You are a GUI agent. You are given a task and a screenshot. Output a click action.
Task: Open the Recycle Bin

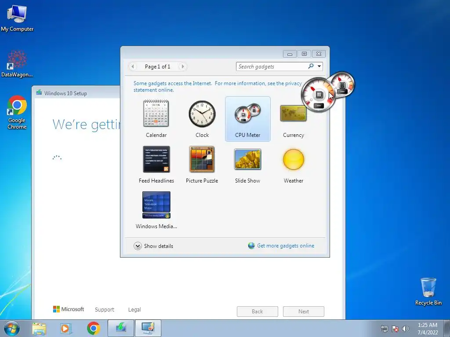[x=428, y=291]
